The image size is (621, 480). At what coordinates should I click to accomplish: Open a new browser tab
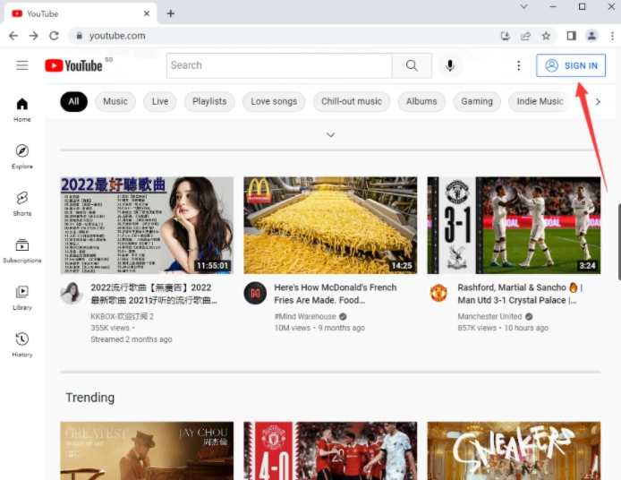(x=171, y=13)
